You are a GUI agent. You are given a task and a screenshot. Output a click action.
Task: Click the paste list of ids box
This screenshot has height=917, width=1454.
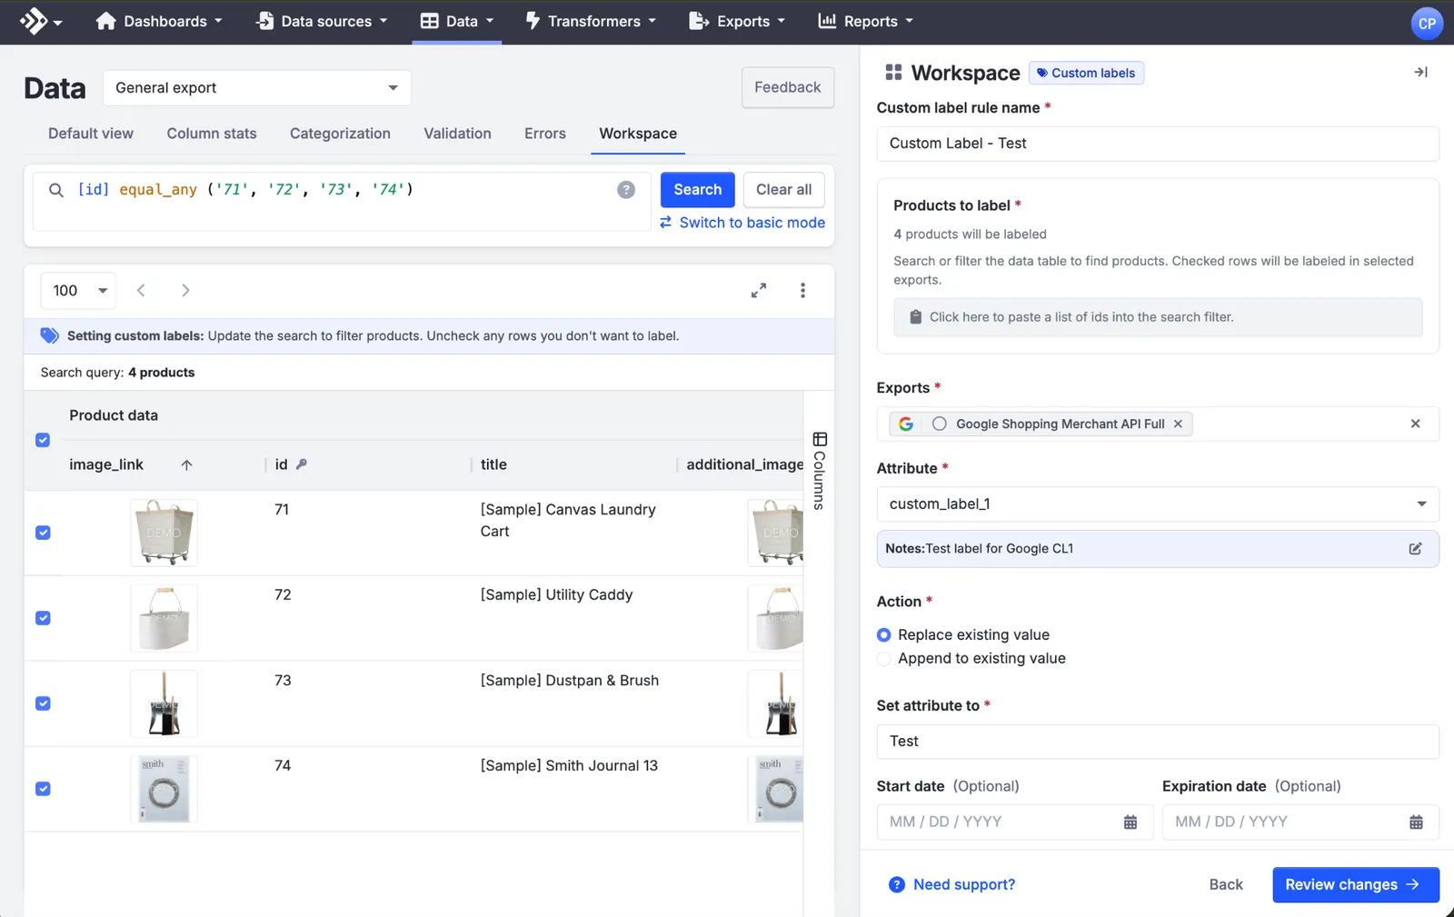coord(1158,317)
